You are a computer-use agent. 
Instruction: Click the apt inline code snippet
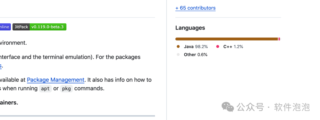45,89
